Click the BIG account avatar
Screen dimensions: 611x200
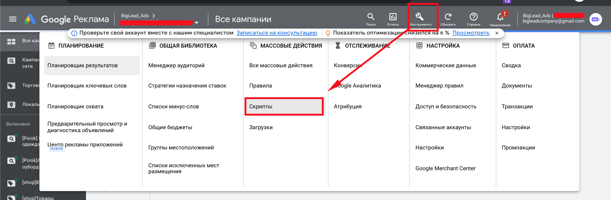tap(595, 19)
